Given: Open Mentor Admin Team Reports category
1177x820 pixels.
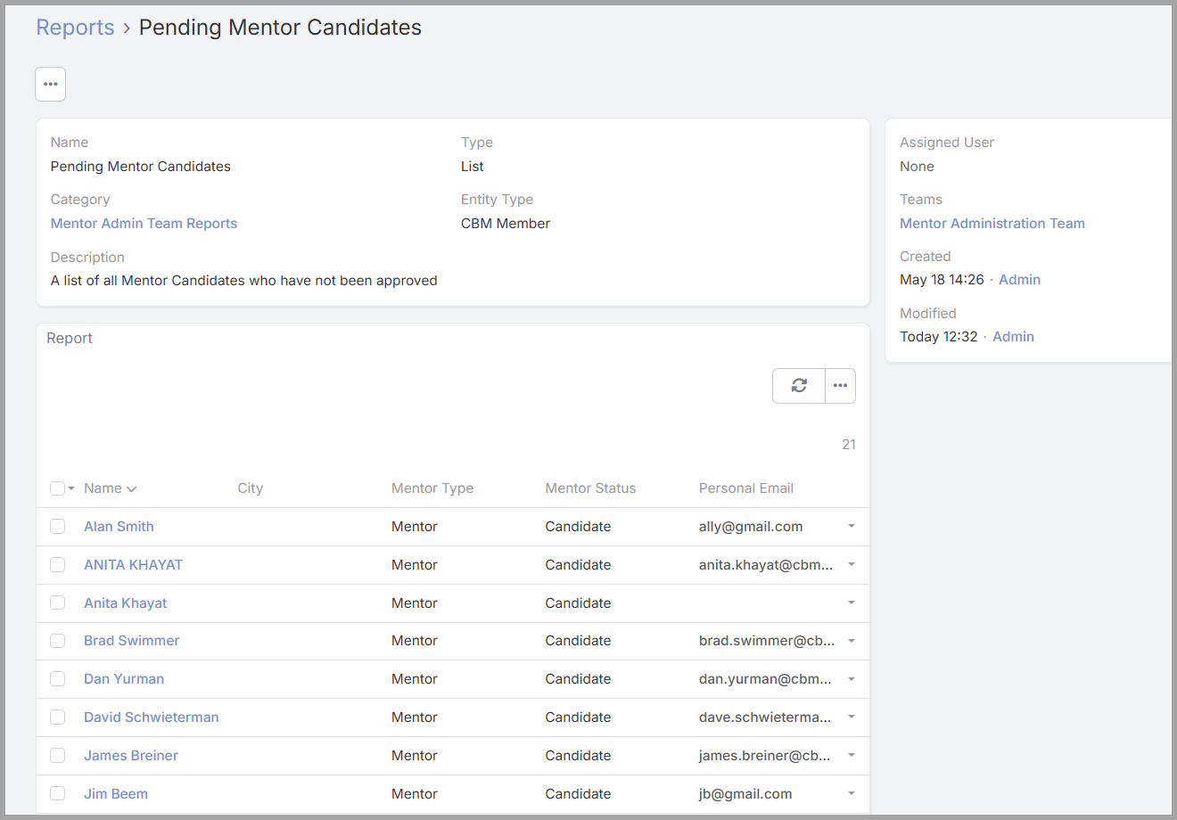Looking at the screenshot, I should (144, 224).
